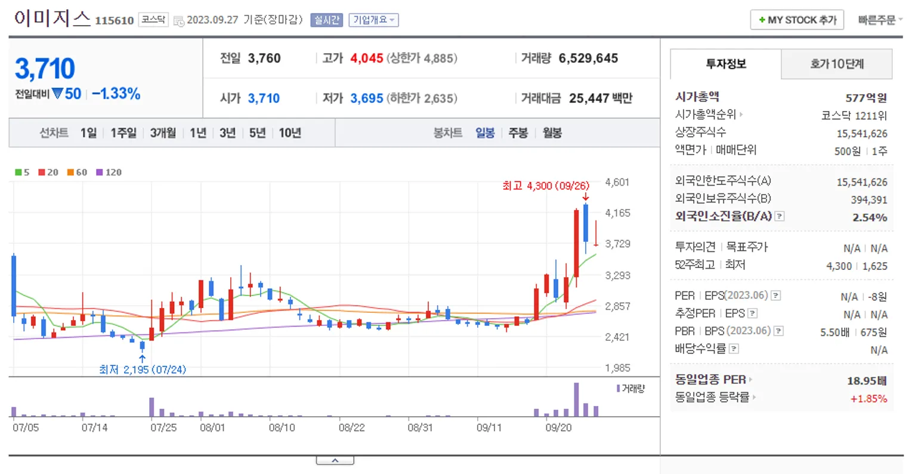Click the tall volume bar at 09/26
The width and height of the screenshot is (912, 474).
coord(576,399)
